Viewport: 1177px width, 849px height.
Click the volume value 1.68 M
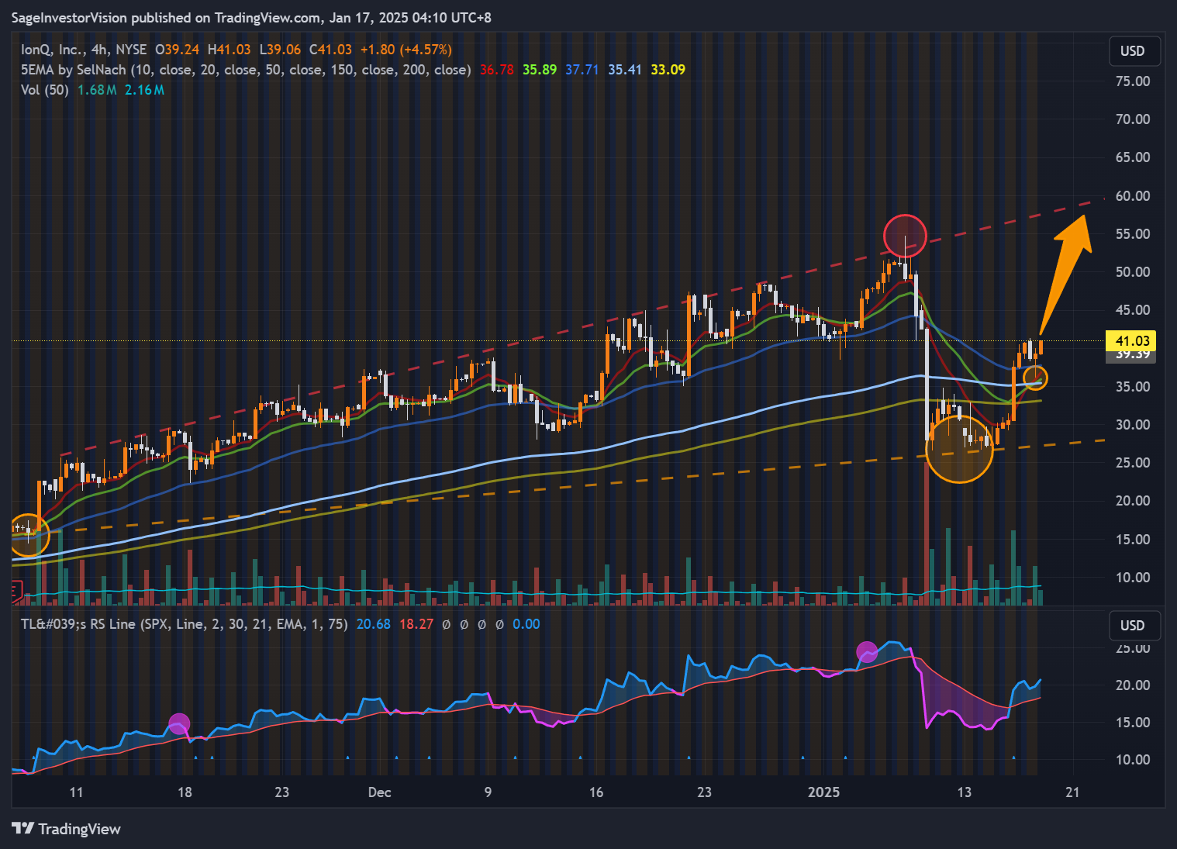(x=97, y=90)
